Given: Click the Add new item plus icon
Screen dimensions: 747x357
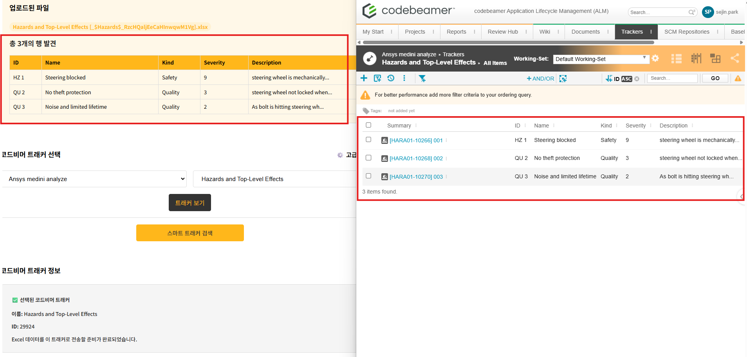Looking at the screenshot, I should (x=363, y=78).
